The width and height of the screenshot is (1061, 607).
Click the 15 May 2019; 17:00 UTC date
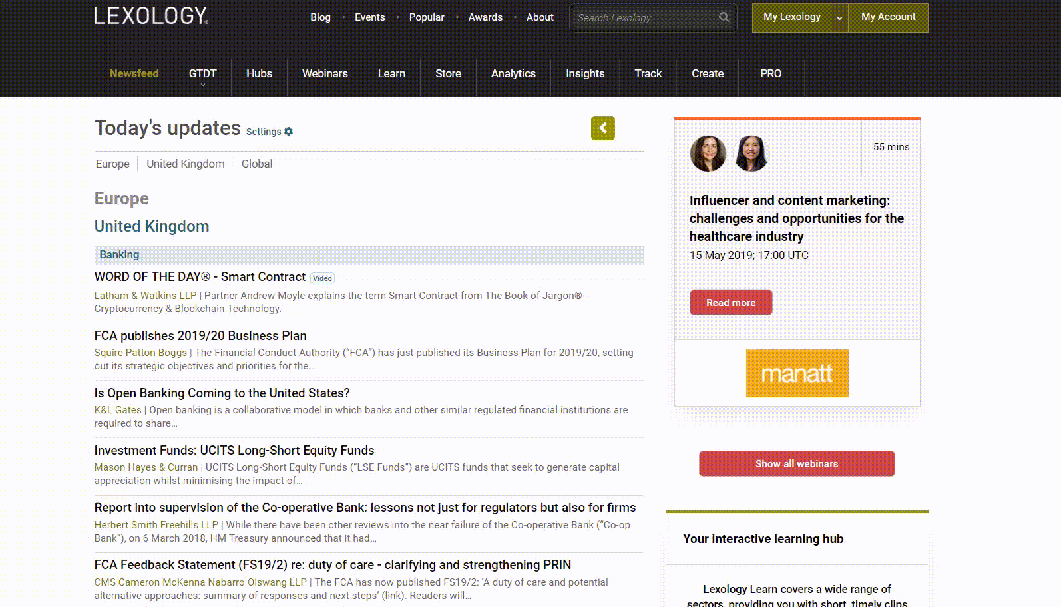(x=749, y=255)
